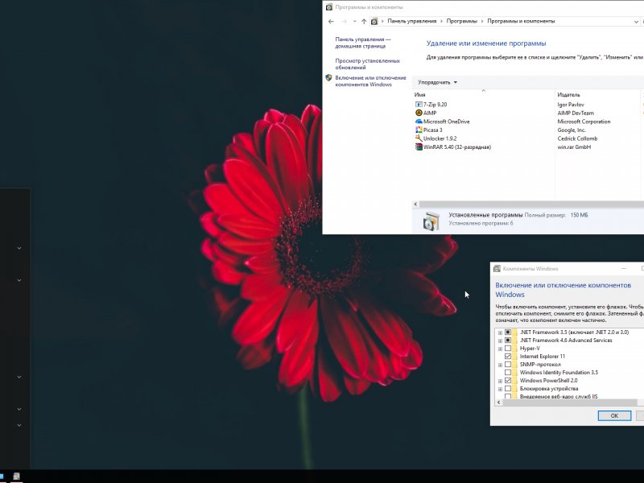Click the "Программы и компоненты" title bar icon
Viewport: 644px width, 483px height.
coord(329,7)
